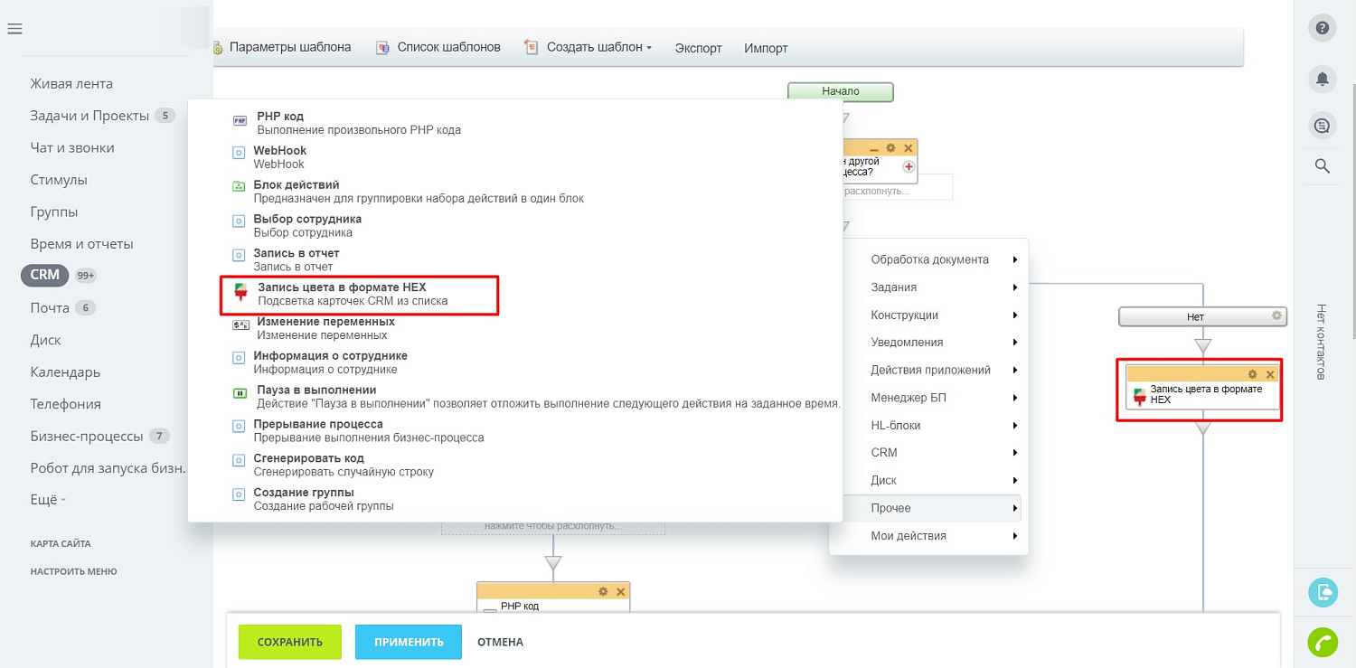
Task: Open settings gear on the HEX color block
Action: pos(1253,373)
